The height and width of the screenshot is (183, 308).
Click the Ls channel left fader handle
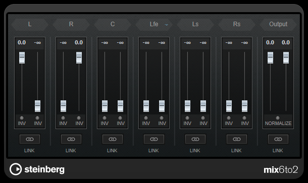188,106
